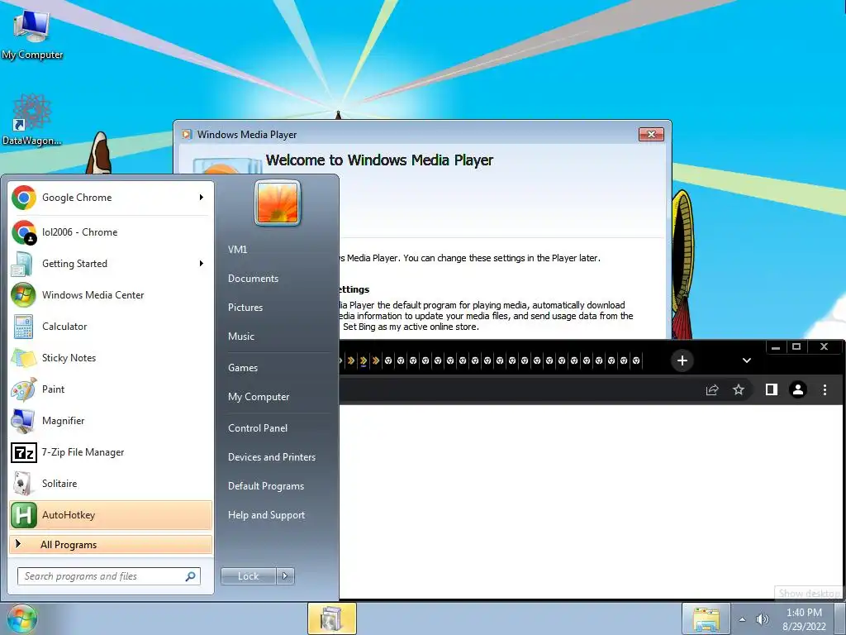Screen dimensions: 846x635
Task: Click the Chrome share page icon
Action: [712, 389]
